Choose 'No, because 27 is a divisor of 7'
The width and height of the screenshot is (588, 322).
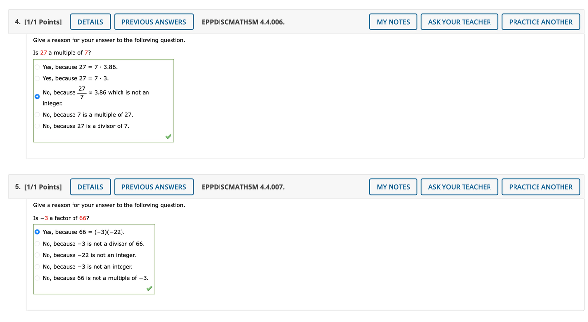click(x=37, y=126)
